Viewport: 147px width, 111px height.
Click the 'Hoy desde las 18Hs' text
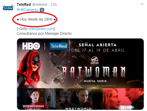click(x=36, y=19)
